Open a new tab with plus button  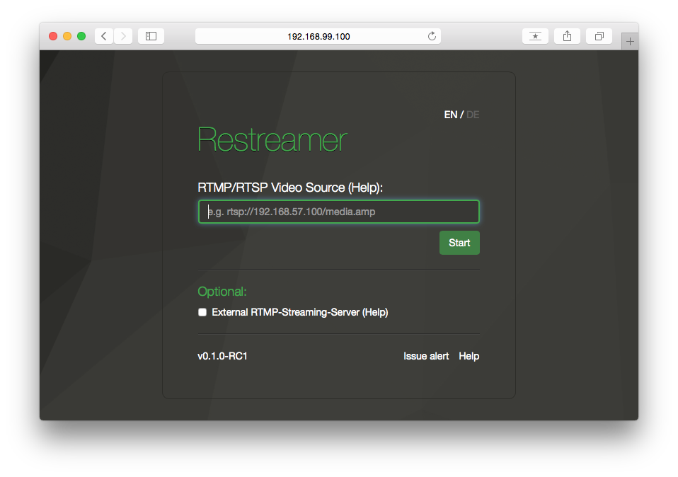point(629,42)
